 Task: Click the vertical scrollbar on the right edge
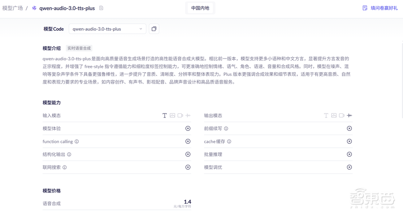point(402,81)
